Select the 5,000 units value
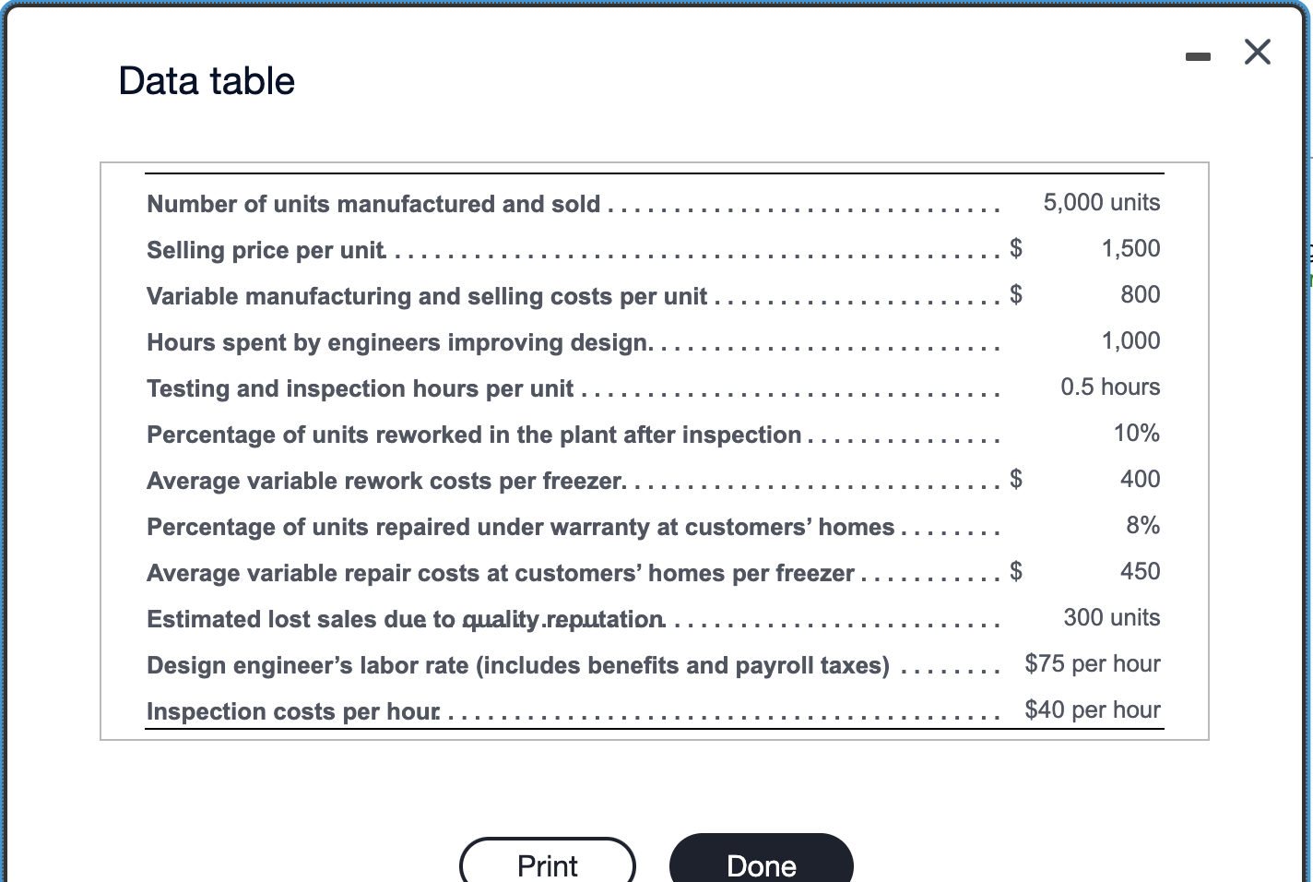The height and width of the screenshot is (882, 1313). [x=1101, y=202]
